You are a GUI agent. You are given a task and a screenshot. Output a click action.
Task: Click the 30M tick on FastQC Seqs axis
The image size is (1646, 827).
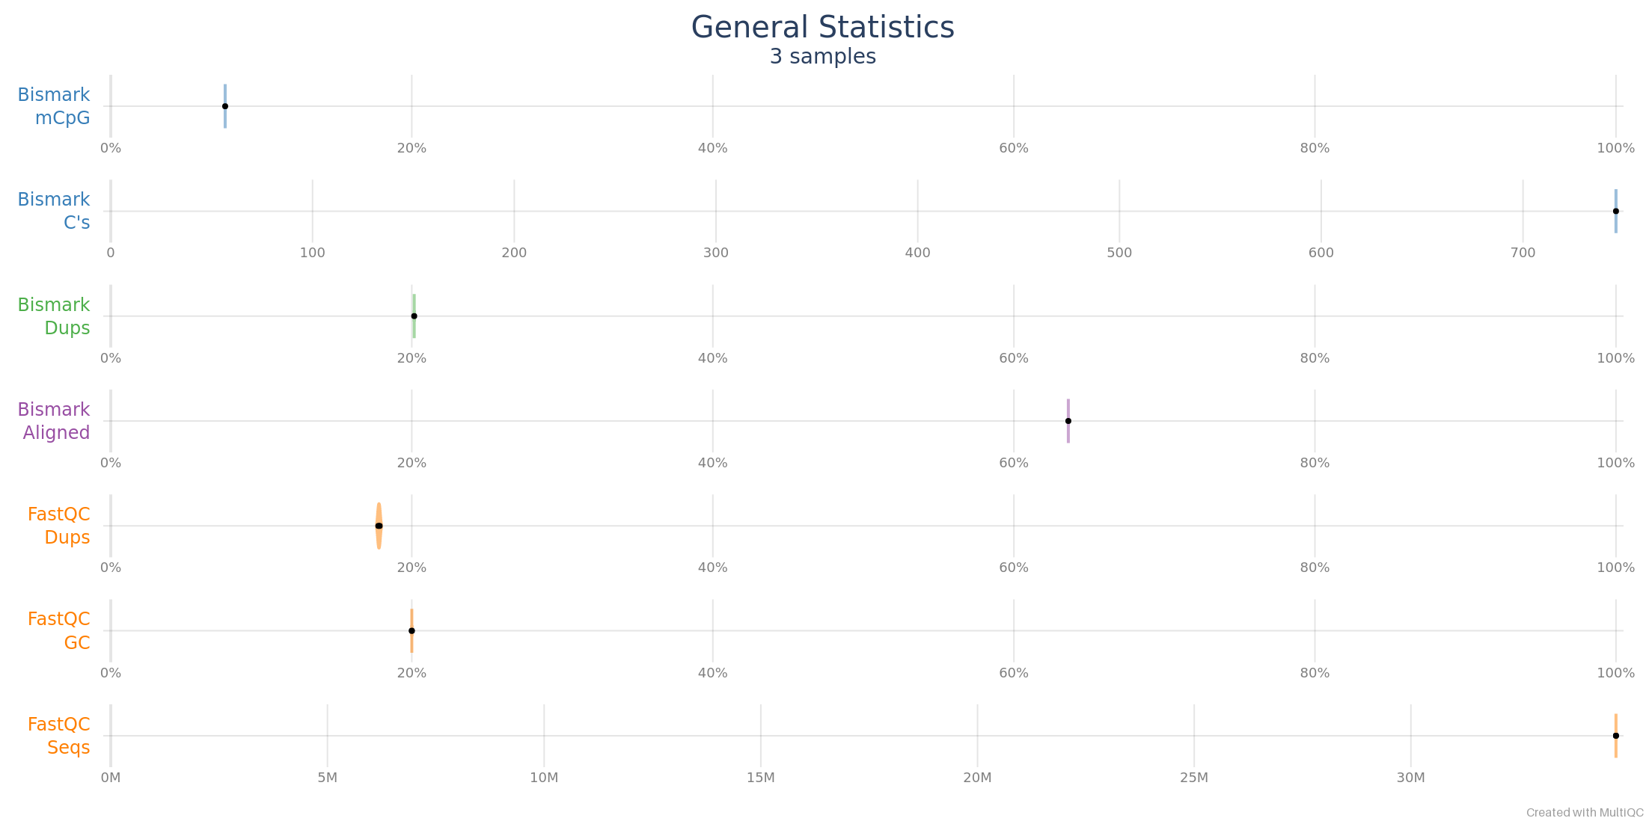pyautogui.click(x=1410, y=778)
